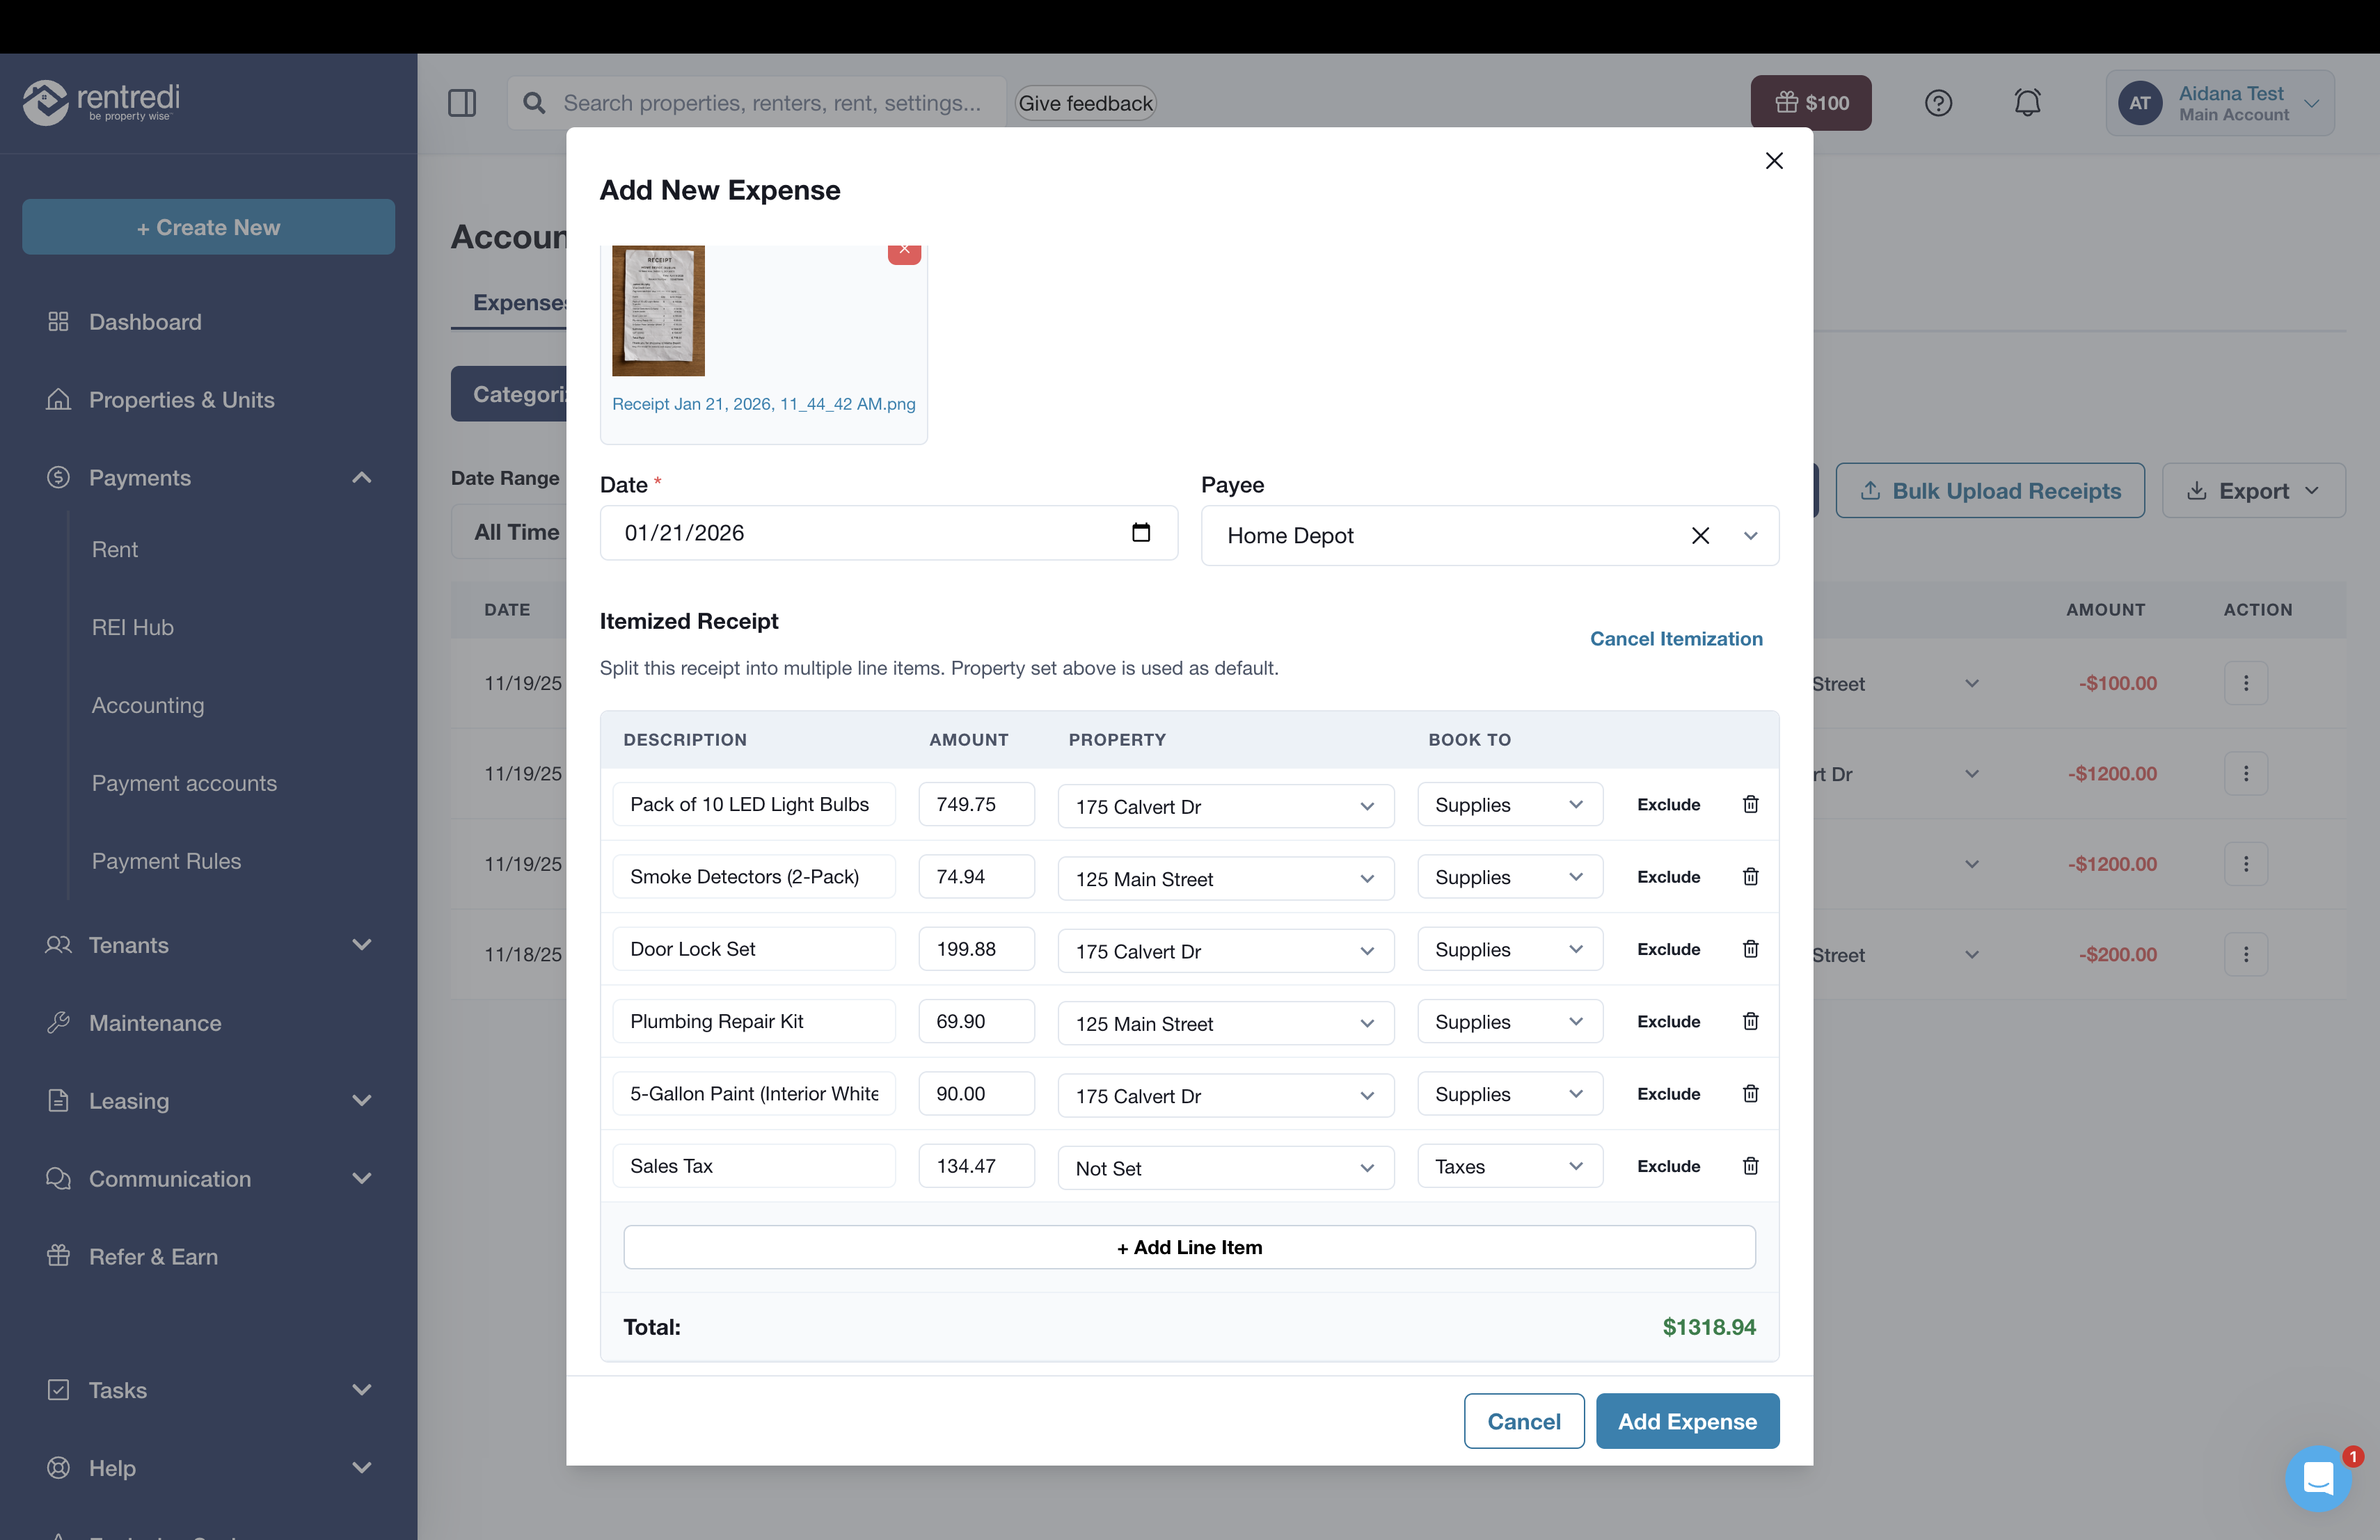Click the help question mark icon
2380x1540 pixels.
pos(1939,102)
